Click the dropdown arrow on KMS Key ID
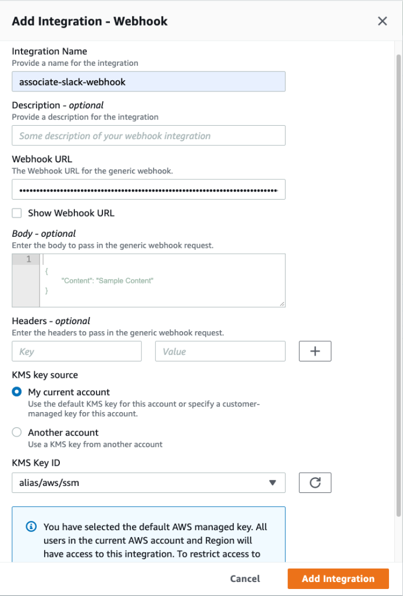Screen dimensions: 403x596 pos(273,483)
